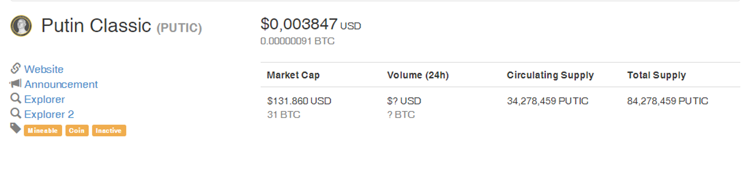Image resolution: width=756 pixels, height=169 pixels.
Task: Click the $131.860 USD market cap value
Action: pyautogui.click(x=299, y=101)
